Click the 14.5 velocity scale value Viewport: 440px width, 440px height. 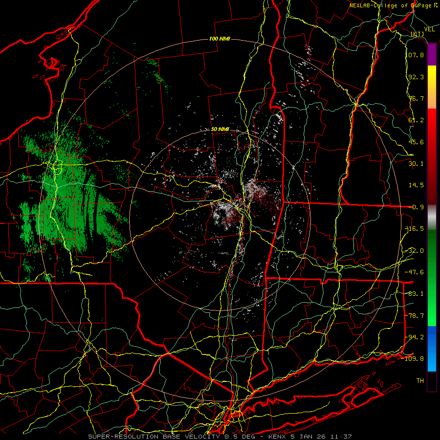pos(416,185)
